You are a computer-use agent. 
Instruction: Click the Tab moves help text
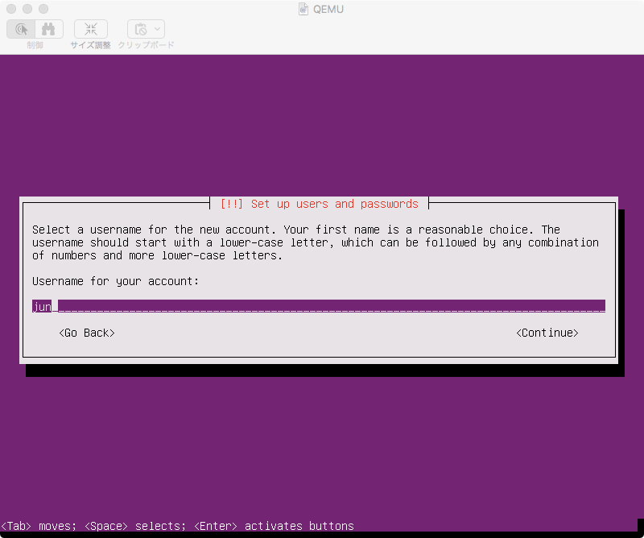click(x=177, y=526)
